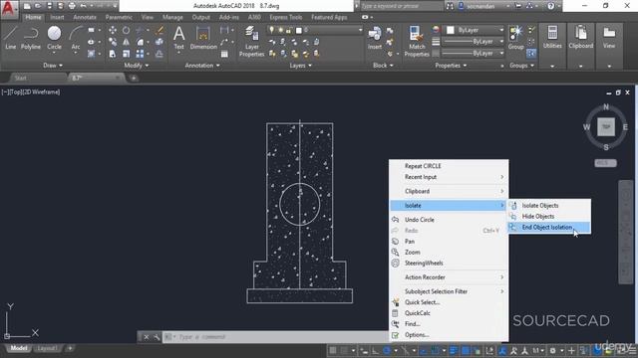Switch to the Layout1 tab
This screenshot has width=638, height=358.
point(47,348)
